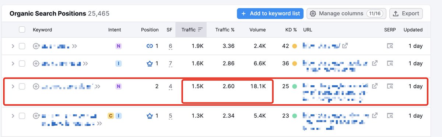Check the row with 1.5K traffic
This screenshot has height=137, width=442.
pyautogui.click(x=22, y=86)
